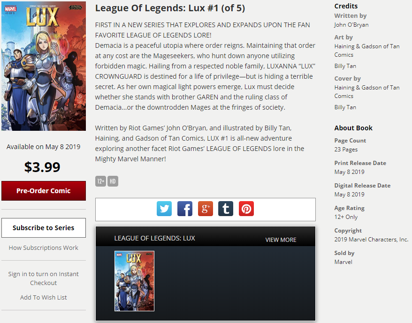Add the comic to Wish List
412x323 pixels.
click(x=44, y=297)
